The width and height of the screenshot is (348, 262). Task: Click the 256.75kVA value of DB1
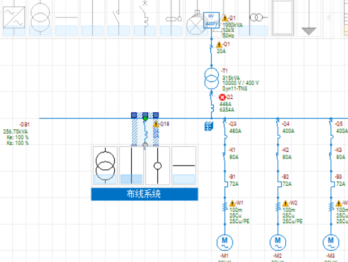pos(15,132)
